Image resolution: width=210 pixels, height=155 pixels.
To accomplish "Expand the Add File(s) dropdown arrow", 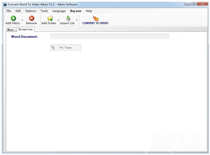I will 22,20.
